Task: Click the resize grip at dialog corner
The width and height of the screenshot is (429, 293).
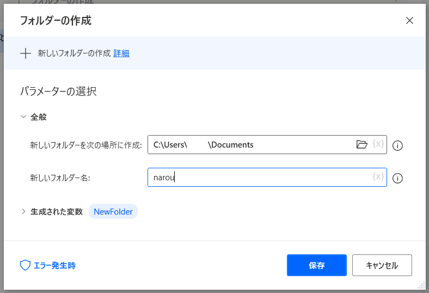Action: pos(421,285)
